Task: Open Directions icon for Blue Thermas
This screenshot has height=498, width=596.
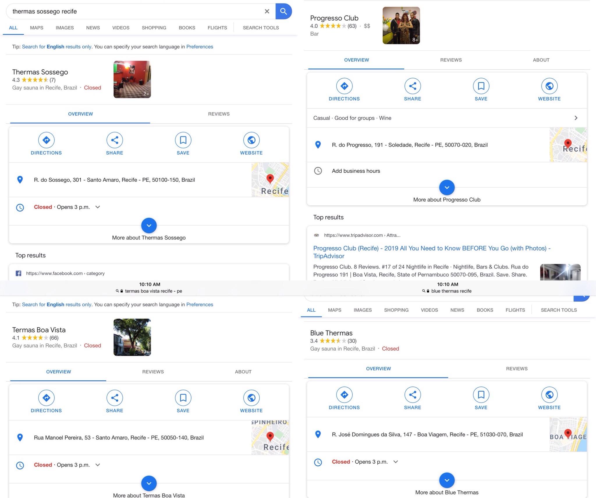Action: coord(344,395)
